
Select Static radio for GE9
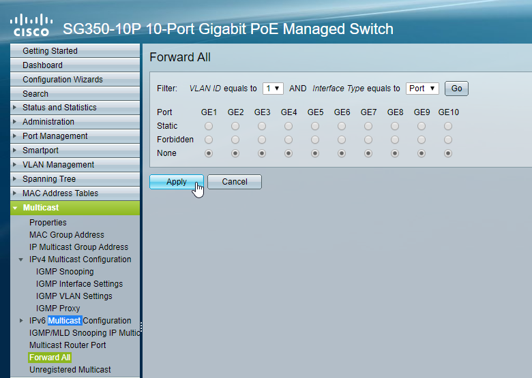click(x=422, y=126)
